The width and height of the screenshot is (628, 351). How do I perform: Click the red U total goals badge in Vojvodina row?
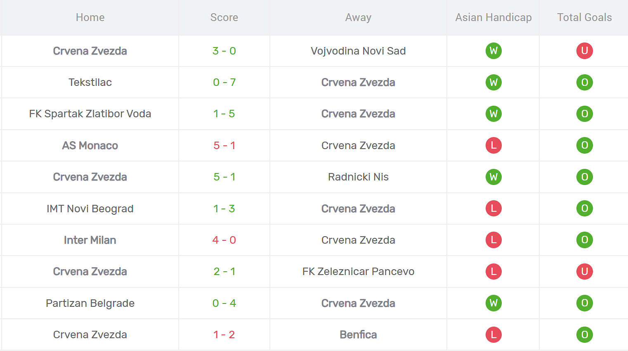point(584,51)
